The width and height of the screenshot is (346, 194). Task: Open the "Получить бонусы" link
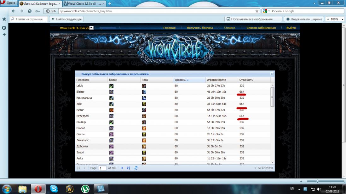pyautogui.click(x=200, y=28)
